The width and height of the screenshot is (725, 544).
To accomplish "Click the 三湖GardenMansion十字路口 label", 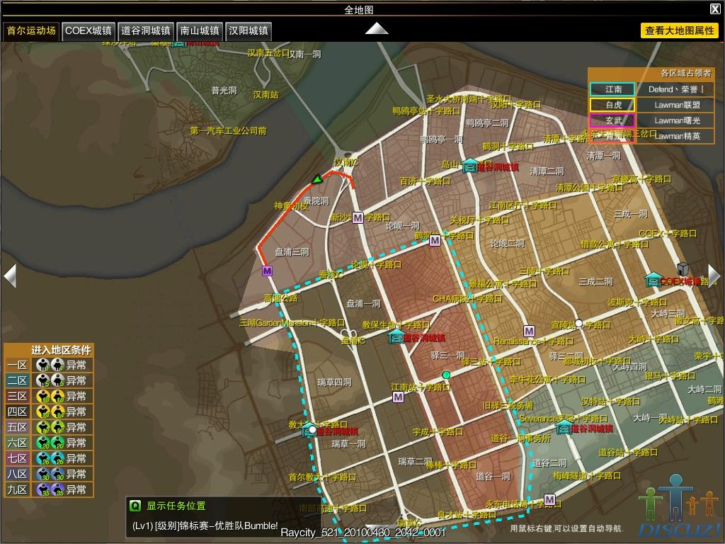I will [292, 322].
